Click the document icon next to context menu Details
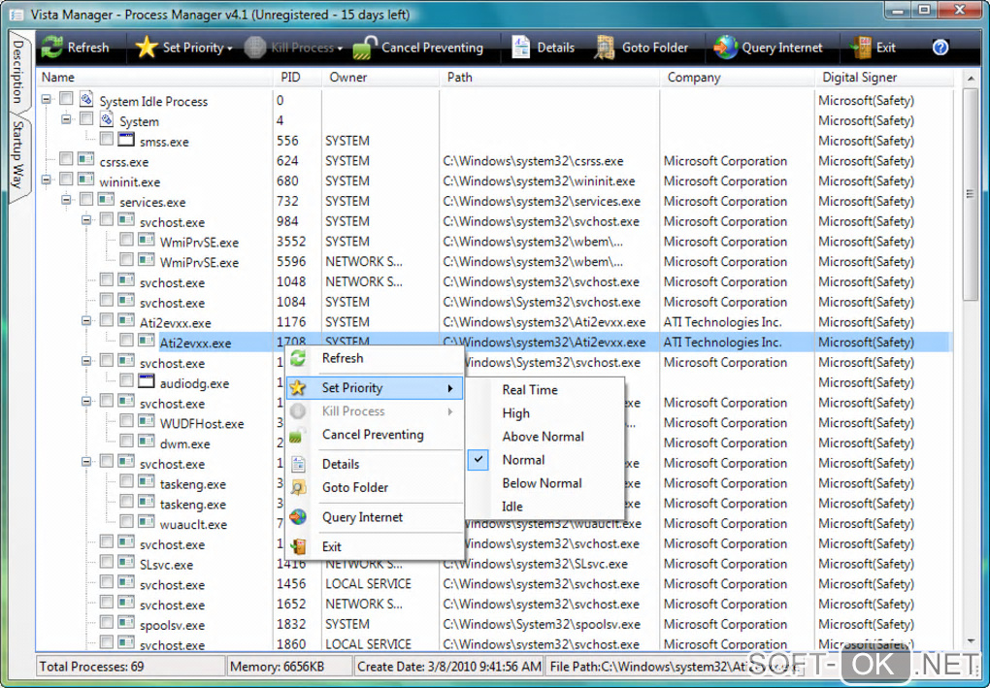 [x=298, y=464]
